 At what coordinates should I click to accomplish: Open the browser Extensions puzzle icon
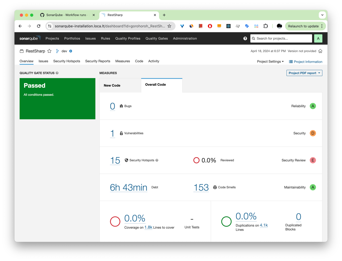coord(266,26)
